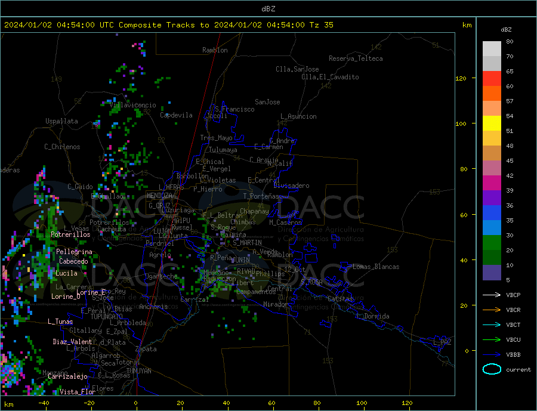Click the Divisadero label
The width and height of the screenshot is (537, 411).
[291, 186]
